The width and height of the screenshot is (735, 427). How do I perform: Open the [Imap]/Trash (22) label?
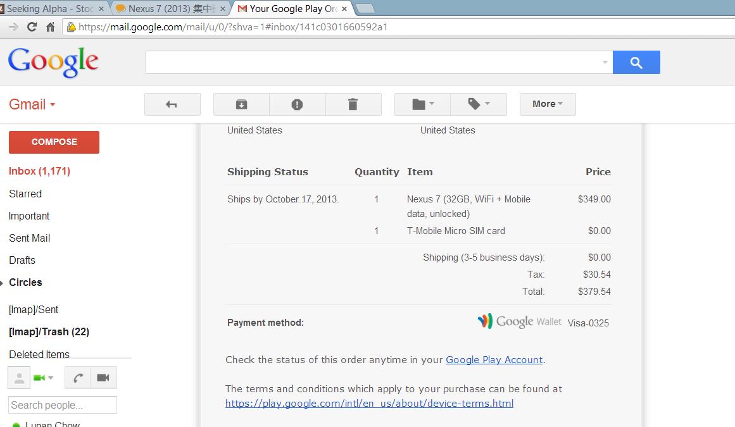(x=49, y=331)
